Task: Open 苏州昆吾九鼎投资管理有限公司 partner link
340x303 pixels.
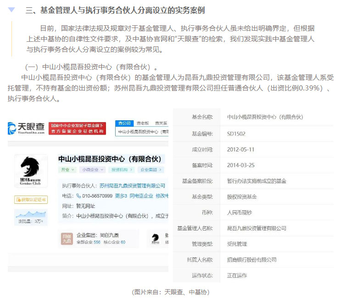Action: [x=132, y=186]
